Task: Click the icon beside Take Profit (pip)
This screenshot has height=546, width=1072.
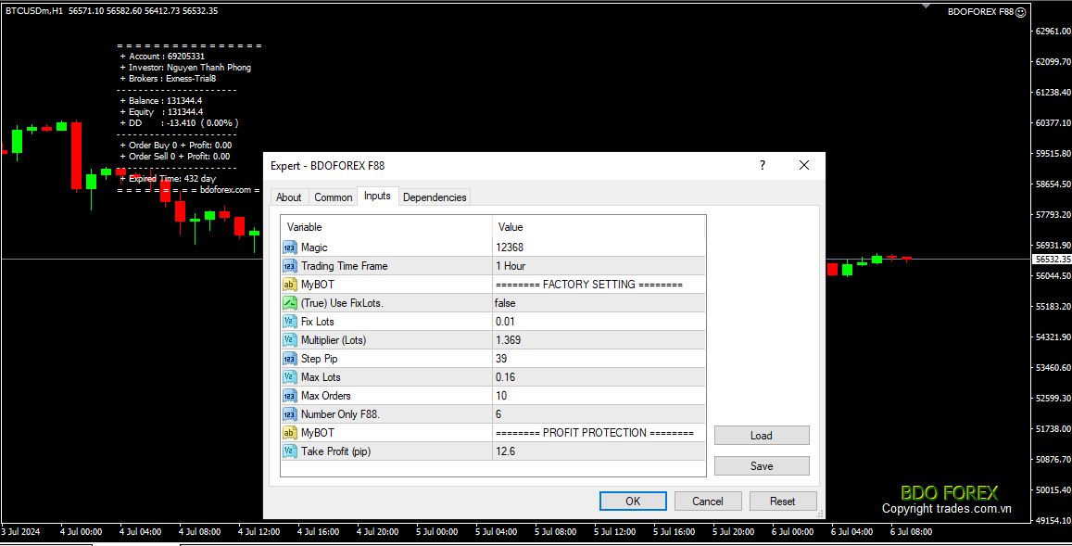Action: click(290, 451)
